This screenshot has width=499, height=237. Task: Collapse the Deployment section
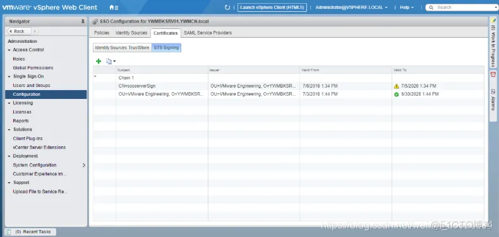tap(9, 156)
